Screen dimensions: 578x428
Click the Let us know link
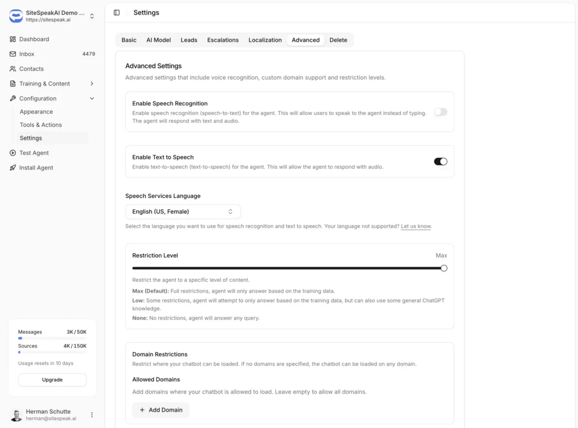click(416, 226)
